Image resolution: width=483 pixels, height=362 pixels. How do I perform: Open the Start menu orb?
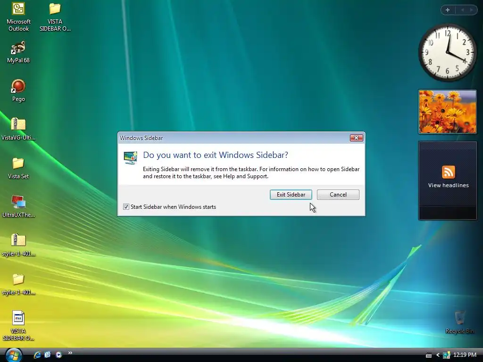click(14, 355)
